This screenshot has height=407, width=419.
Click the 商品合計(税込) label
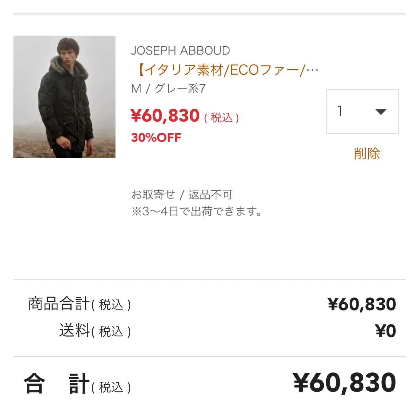[79, 304]
